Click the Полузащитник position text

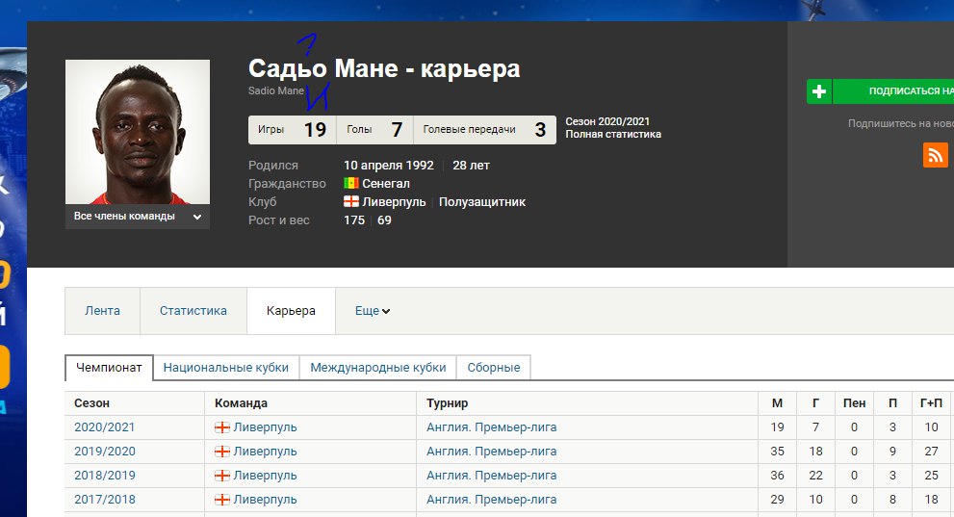(482, 201)
